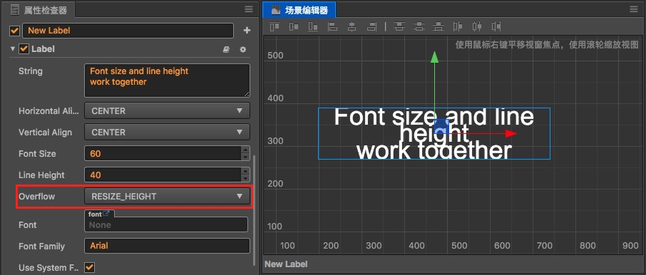Click the Label component title text
This screenshot has height=275, width=646.
[43, 49]
